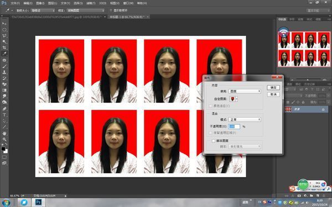Image resolution: width=332 pixels, height=207 pixels.
Task: Select the Horizontal Type tool
Action: [4, 115]
